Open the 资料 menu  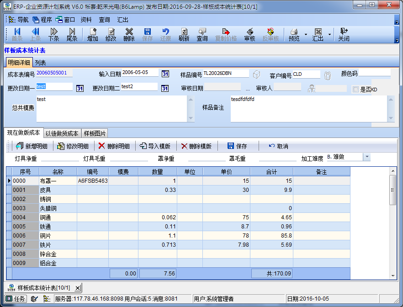86,20
